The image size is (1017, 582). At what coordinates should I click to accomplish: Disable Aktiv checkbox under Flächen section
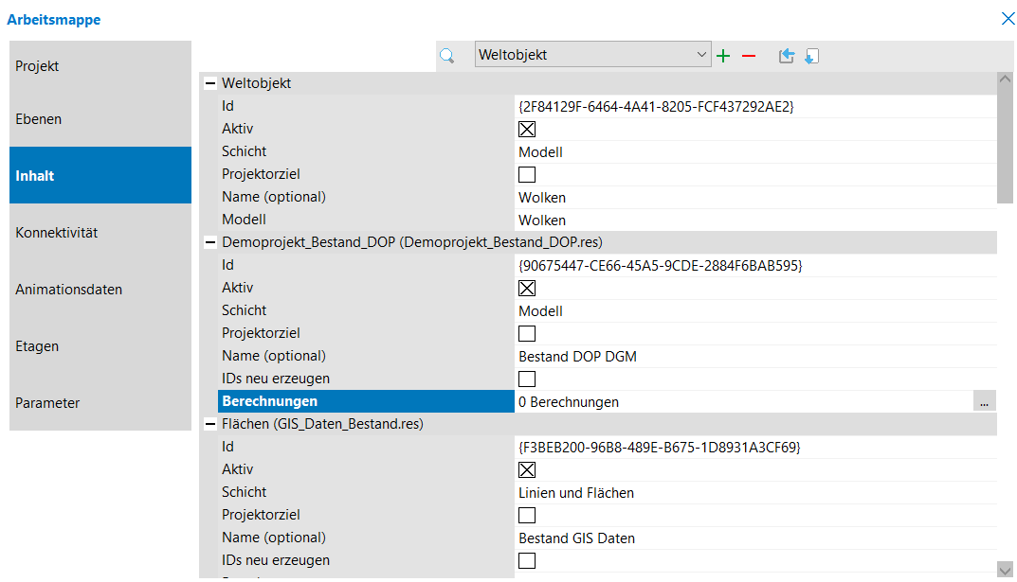pos(527,470)
